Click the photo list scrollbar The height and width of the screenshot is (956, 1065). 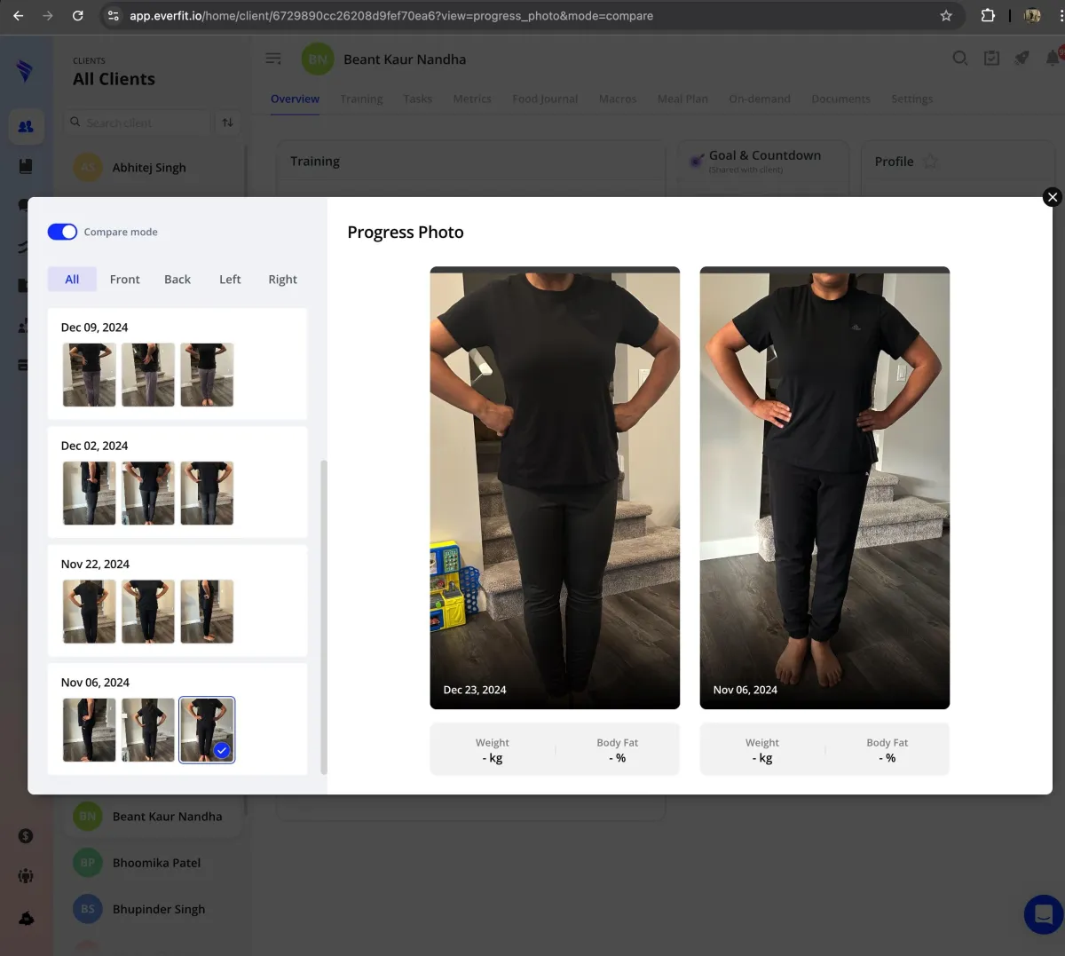point(324,617)
